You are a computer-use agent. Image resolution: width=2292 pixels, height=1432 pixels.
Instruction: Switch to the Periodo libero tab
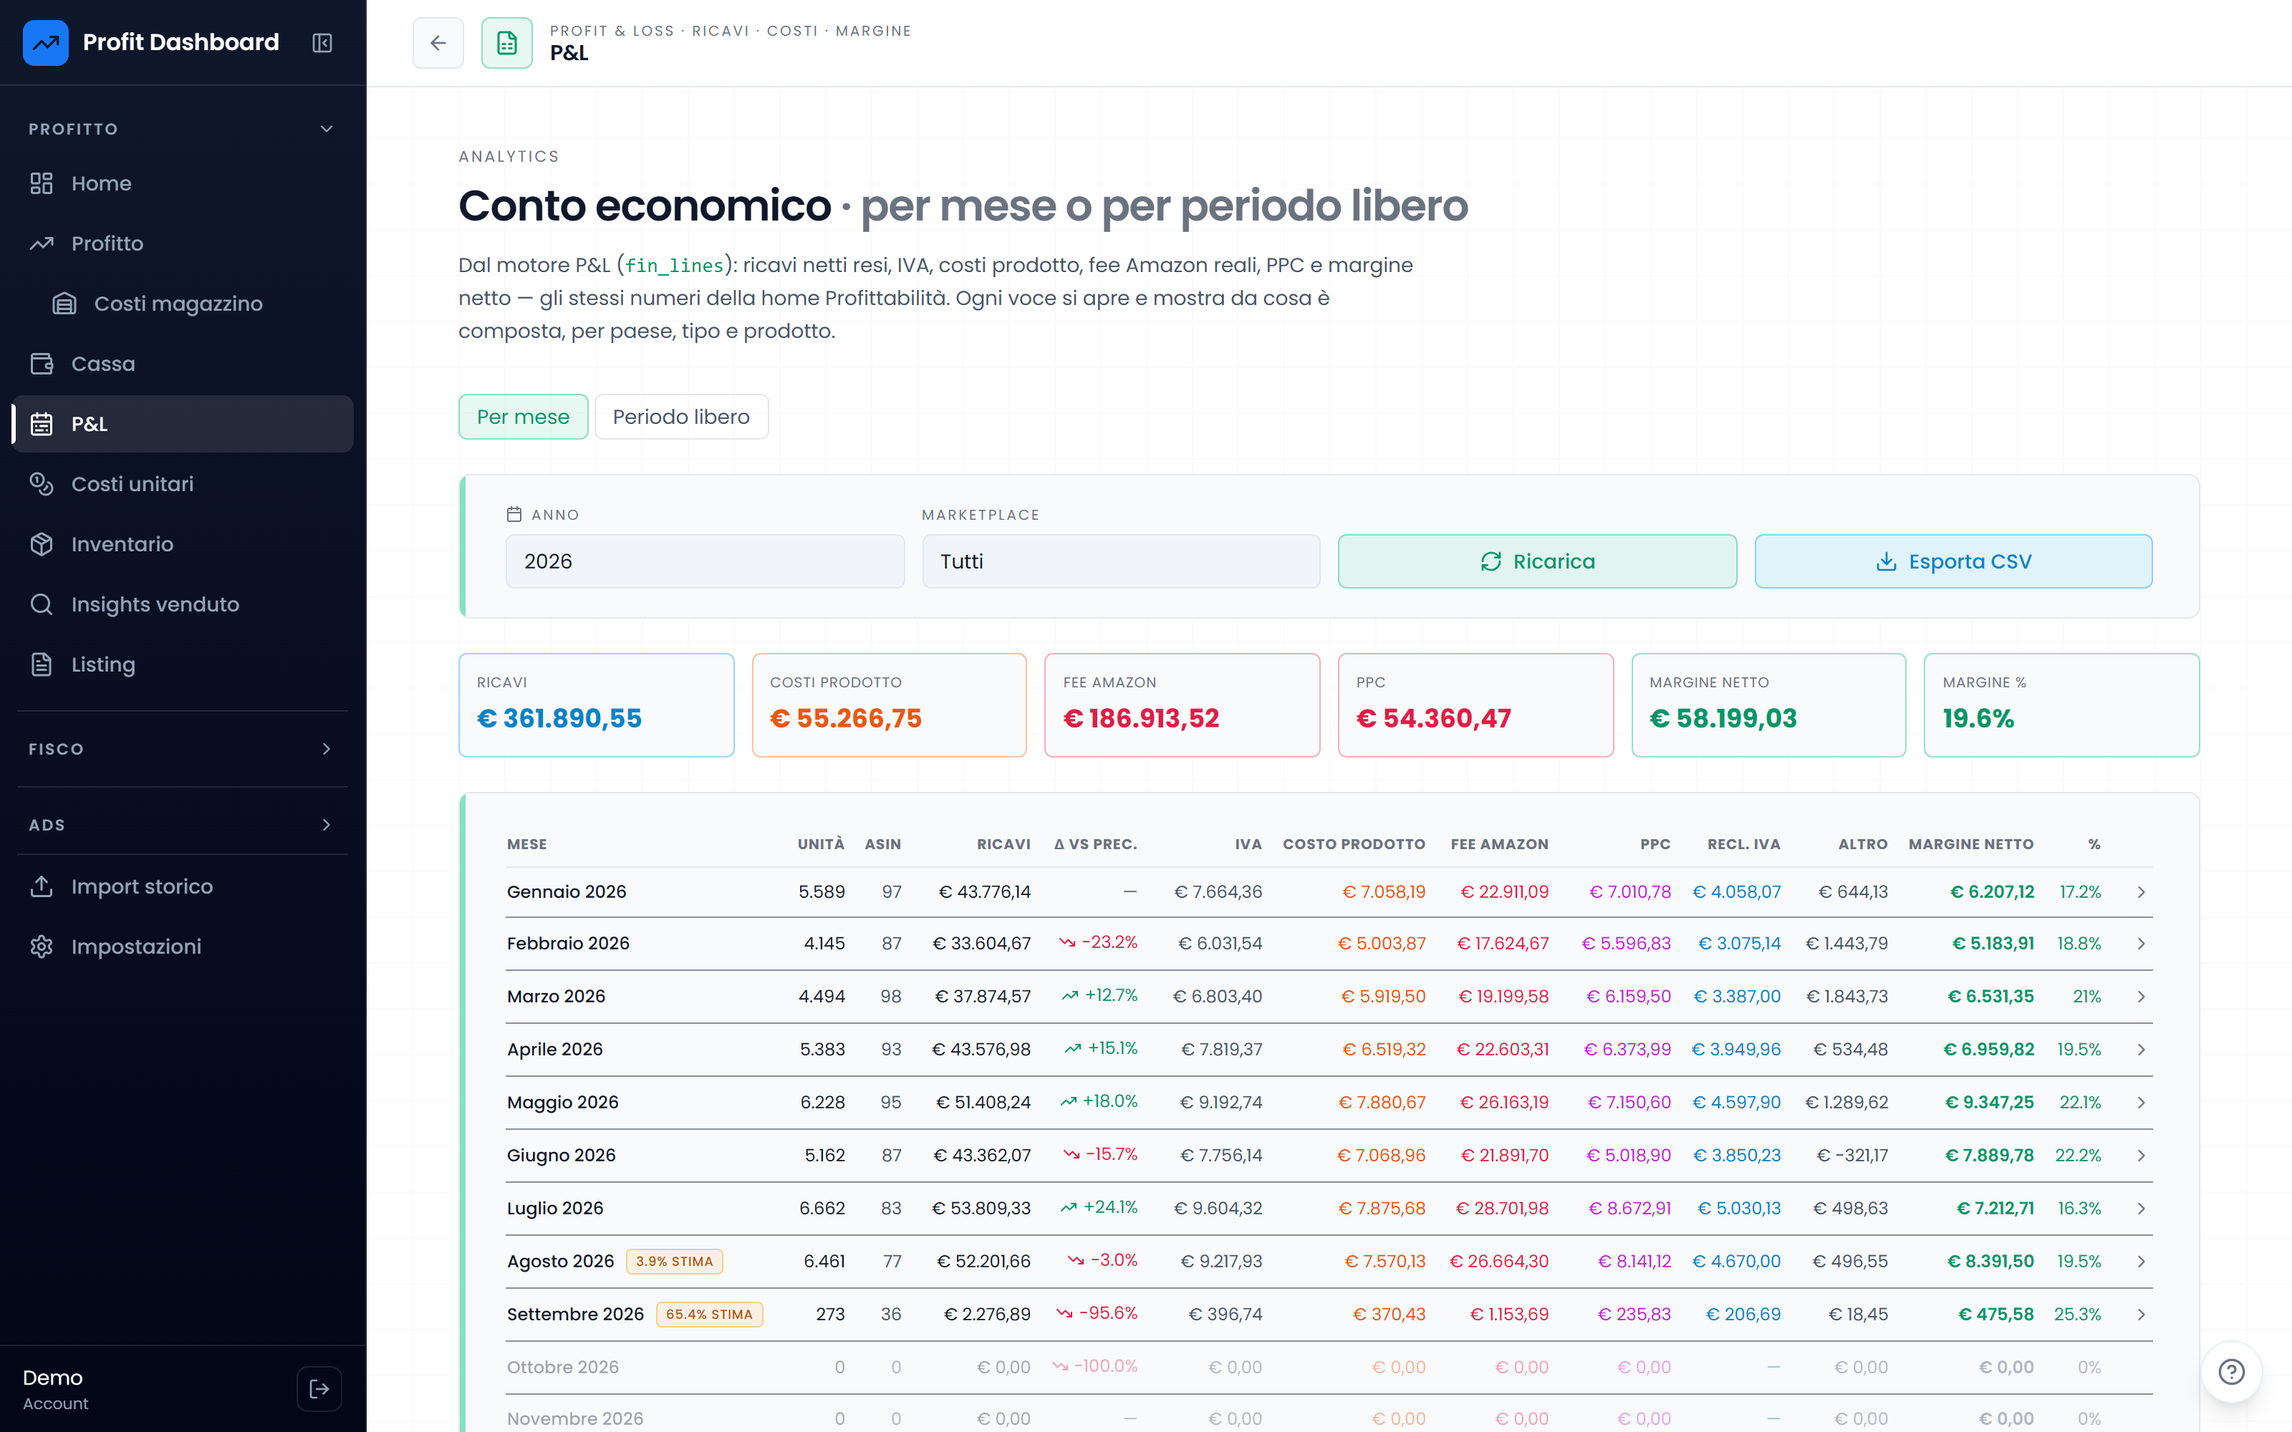[x=681, y=417]
